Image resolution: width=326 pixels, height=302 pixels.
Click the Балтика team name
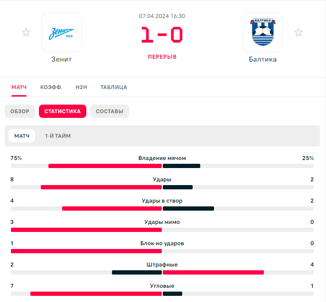263,59
